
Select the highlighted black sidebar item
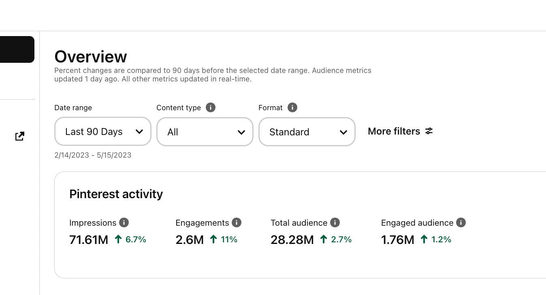pos(17,49)
